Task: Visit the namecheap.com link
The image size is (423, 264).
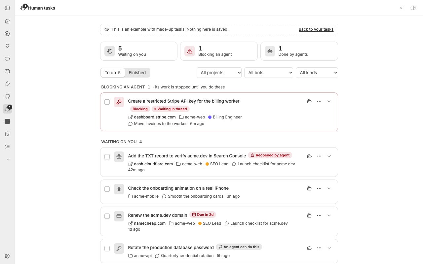Action: point(147,223)
